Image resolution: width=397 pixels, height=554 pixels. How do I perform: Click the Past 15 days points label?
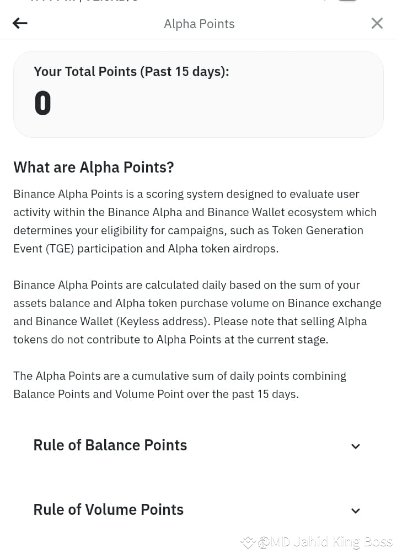coord(131,72)
